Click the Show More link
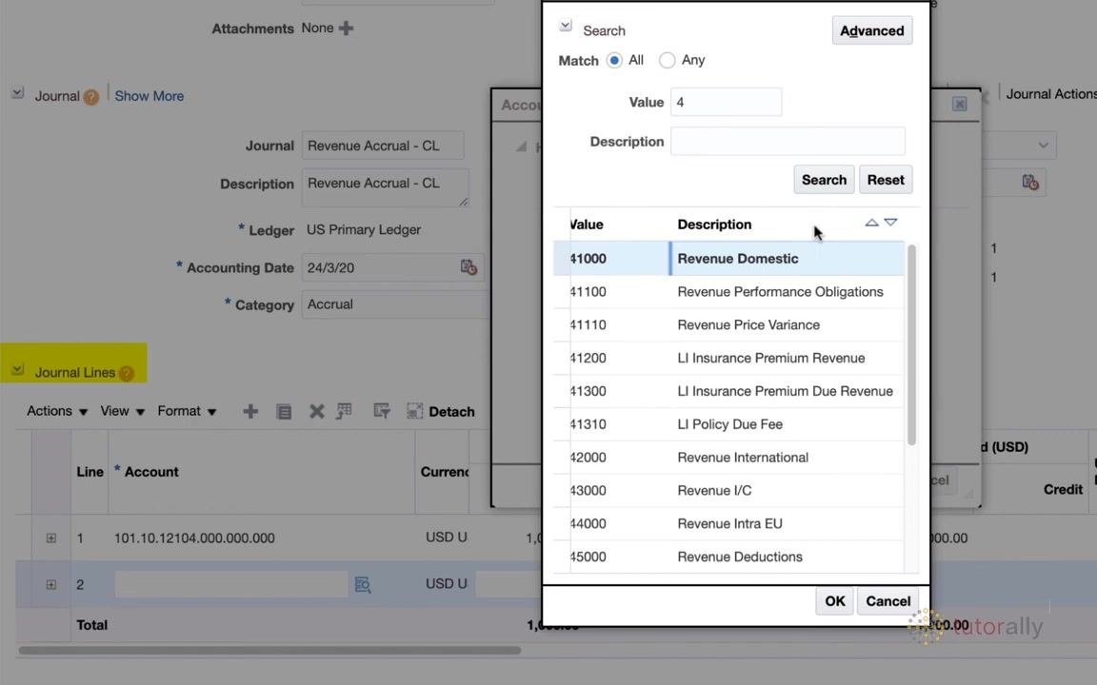 coord(149,96)
